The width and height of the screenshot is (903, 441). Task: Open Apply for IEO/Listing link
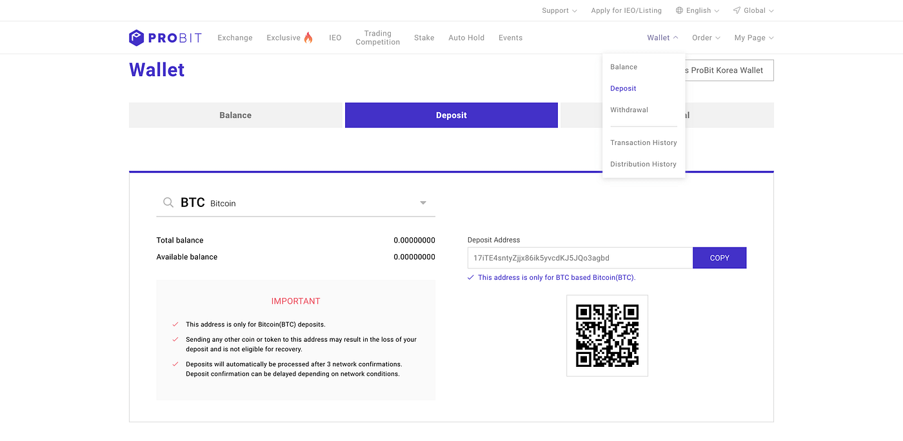pyautogui.click(x=626, y=10)
